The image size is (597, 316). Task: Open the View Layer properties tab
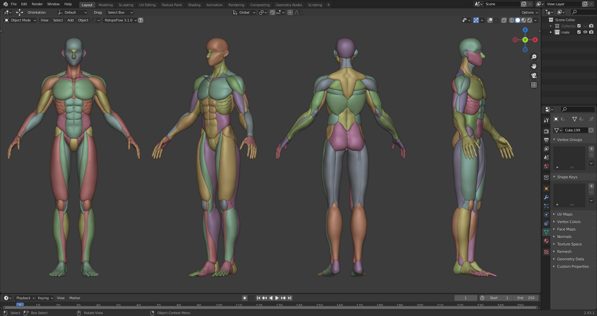[546, 149]
